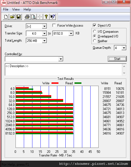131x167 pixels.
Task: Save results with the floppy disk icon
Action: click(x=19, y=17)
